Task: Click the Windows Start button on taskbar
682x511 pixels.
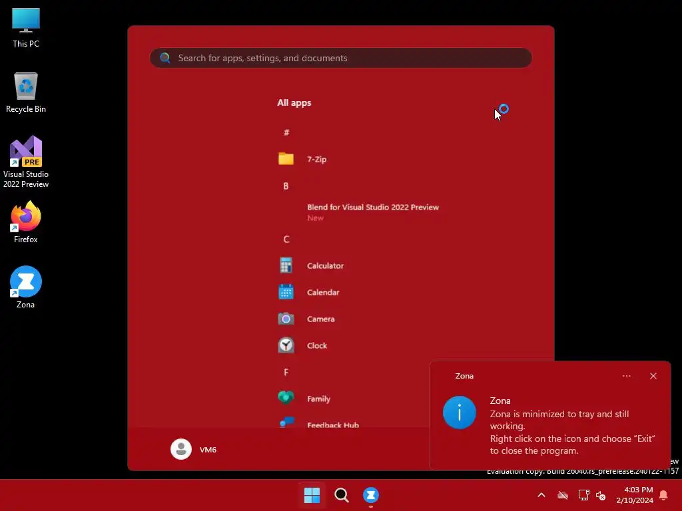Action: click(x=312, y=495)
